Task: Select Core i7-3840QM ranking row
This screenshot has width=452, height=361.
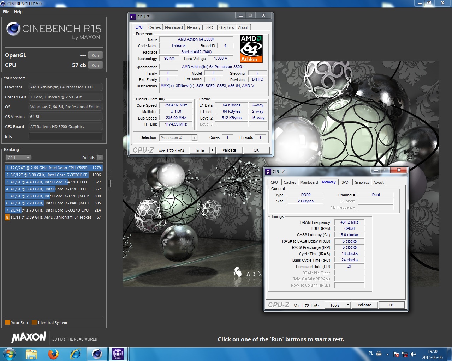Action: 54,203
